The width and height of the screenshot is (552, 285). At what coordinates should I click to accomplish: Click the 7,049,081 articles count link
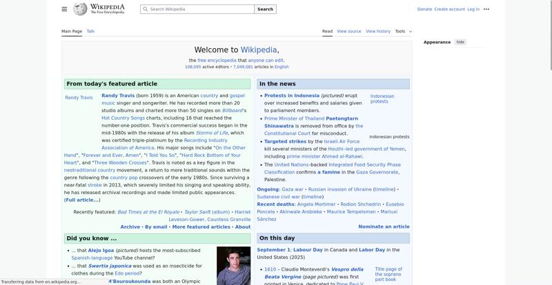(243, 67)
